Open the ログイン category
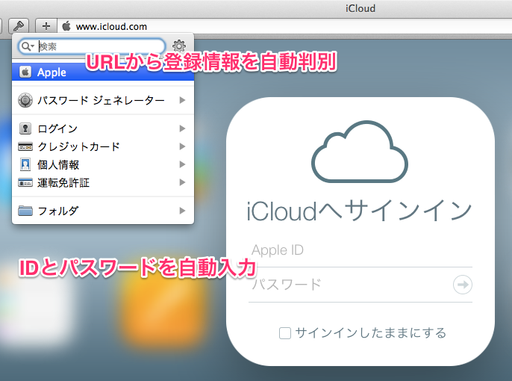The image size is (512, 381). 103,128
